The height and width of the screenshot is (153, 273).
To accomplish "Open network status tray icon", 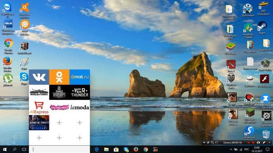I will tap(241, 149).
